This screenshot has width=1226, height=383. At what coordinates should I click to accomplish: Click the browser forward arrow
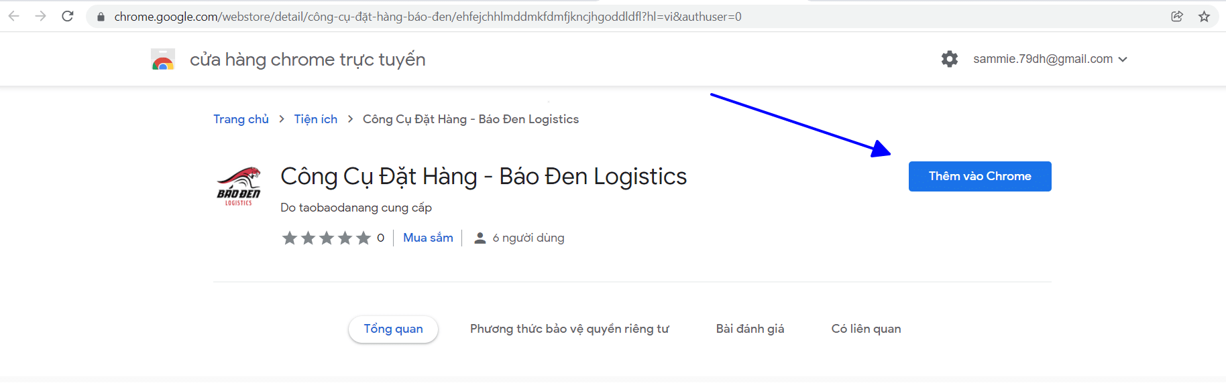click(x=41, y=16)
